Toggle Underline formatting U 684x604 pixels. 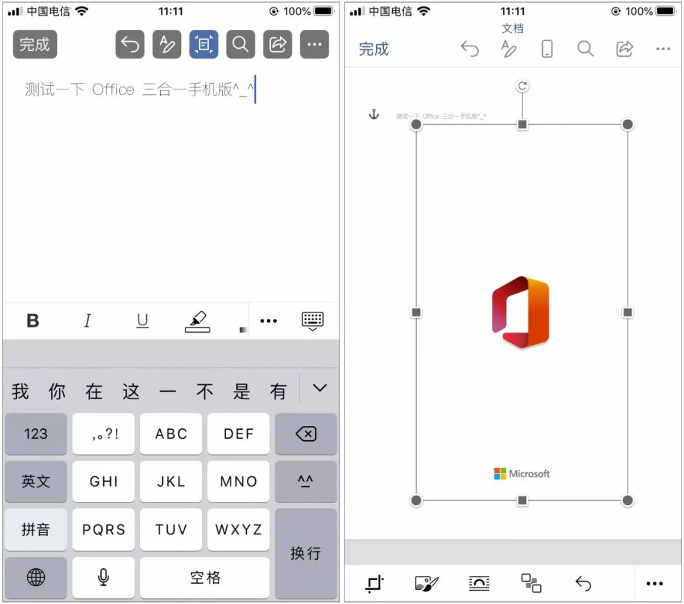pos(142,321)
